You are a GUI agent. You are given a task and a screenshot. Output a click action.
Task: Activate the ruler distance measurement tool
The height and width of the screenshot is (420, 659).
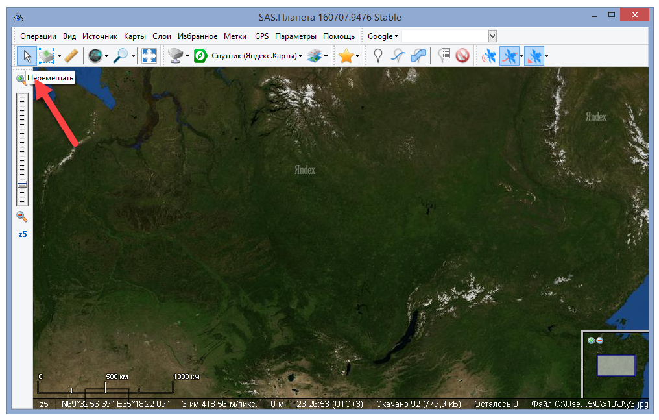tap(71, 56)
